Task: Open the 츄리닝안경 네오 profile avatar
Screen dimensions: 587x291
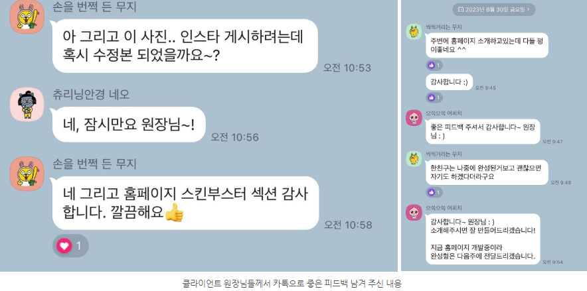Action: pyautogui.click(x=27, y=105)
